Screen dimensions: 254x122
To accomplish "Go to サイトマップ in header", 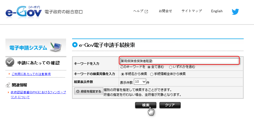I will 192,11.
